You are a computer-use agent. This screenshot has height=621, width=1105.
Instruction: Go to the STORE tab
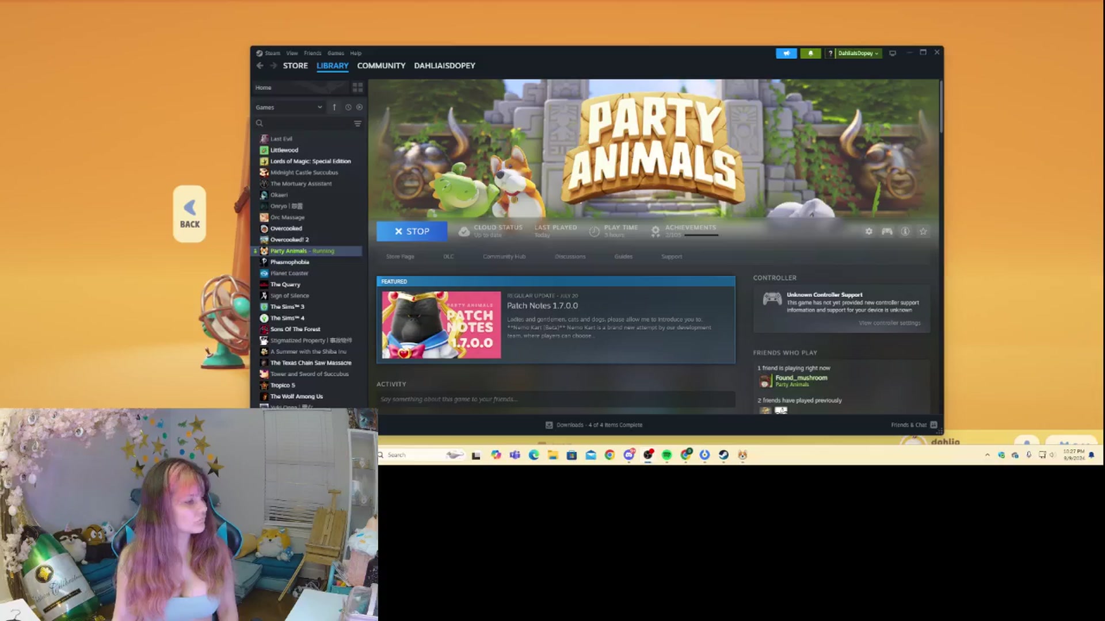click(x=295, y=66)
